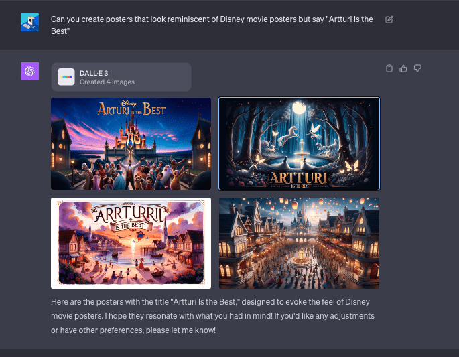Click the "Created 4 images" label
The height and width of the screenshot is (357, 459).
(x=107, y=82)
